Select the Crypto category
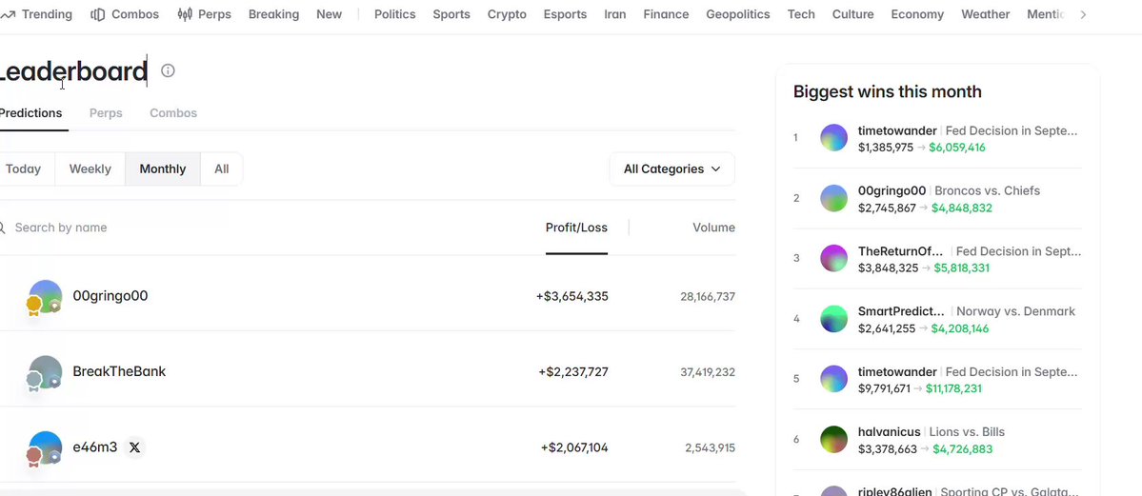This screenshot has height=496, width=1142. 507,14
